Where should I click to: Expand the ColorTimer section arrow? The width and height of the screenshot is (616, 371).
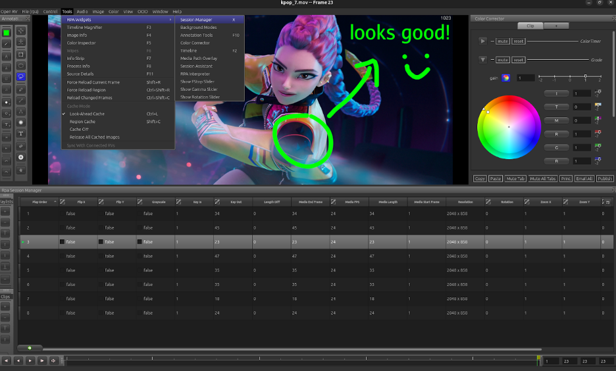483,41
